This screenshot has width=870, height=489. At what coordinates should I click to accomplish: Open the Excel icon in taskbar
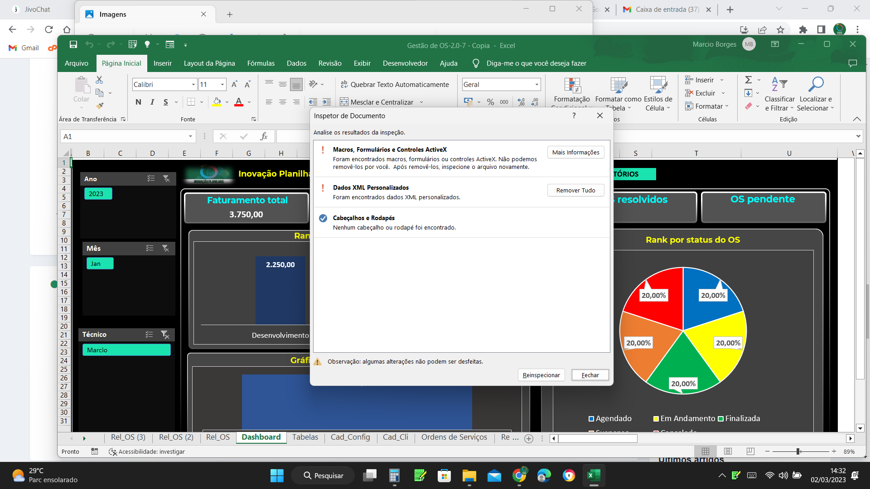click(x=594, y=475)
